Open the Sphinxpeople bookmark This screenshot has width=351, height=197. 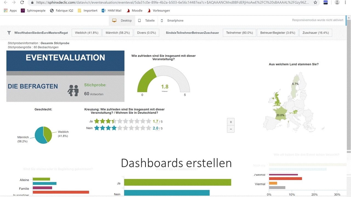[33, 11]
